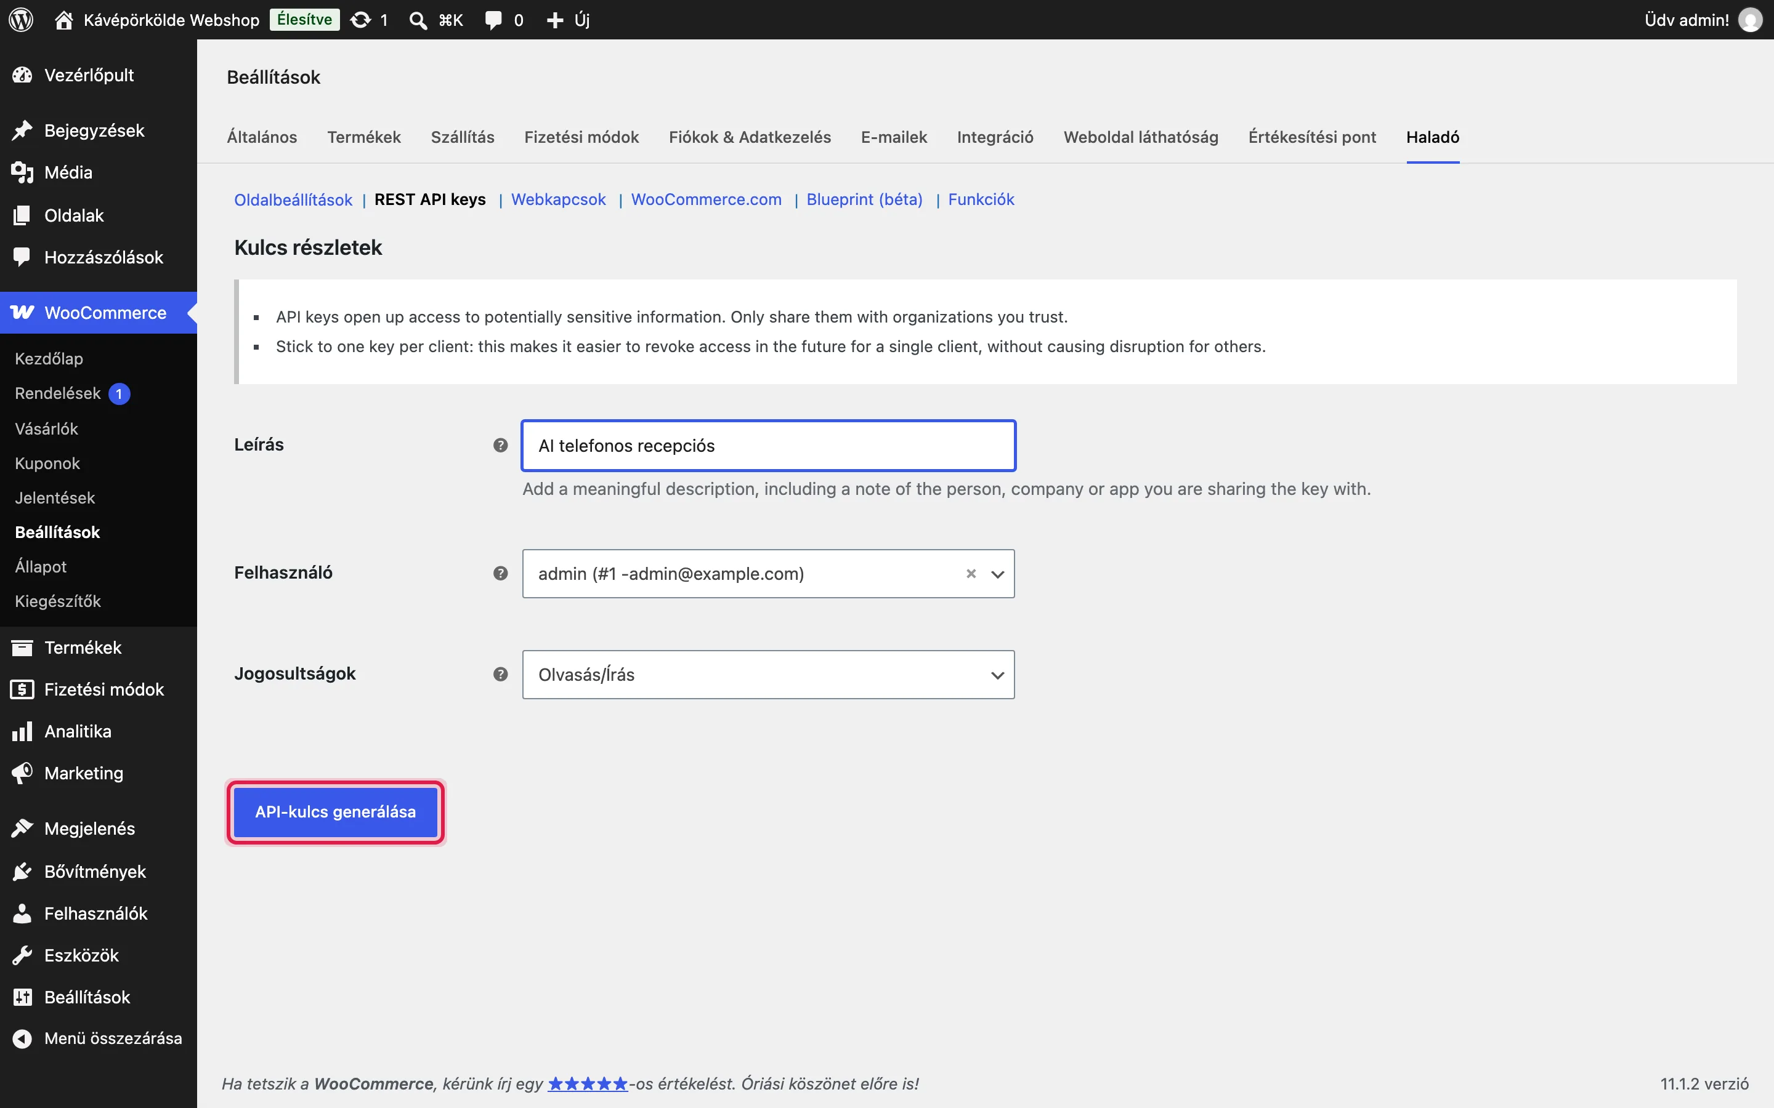The image size is (1774, 1108).
Task: Switch to the E-mailek tab
Action: coord(894,137)
